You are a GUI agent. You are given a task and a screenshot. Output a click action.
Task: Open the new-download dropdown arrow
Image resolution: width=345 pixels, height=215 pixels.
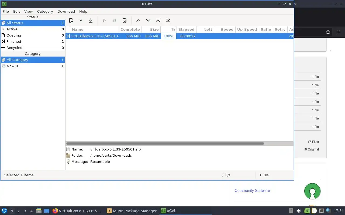(81, 20)
